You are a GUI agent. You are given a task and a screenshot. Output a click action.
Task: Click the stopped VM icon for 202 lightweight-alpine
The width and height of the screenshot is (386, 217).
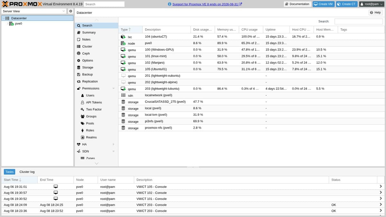click(x=123, y=82)
